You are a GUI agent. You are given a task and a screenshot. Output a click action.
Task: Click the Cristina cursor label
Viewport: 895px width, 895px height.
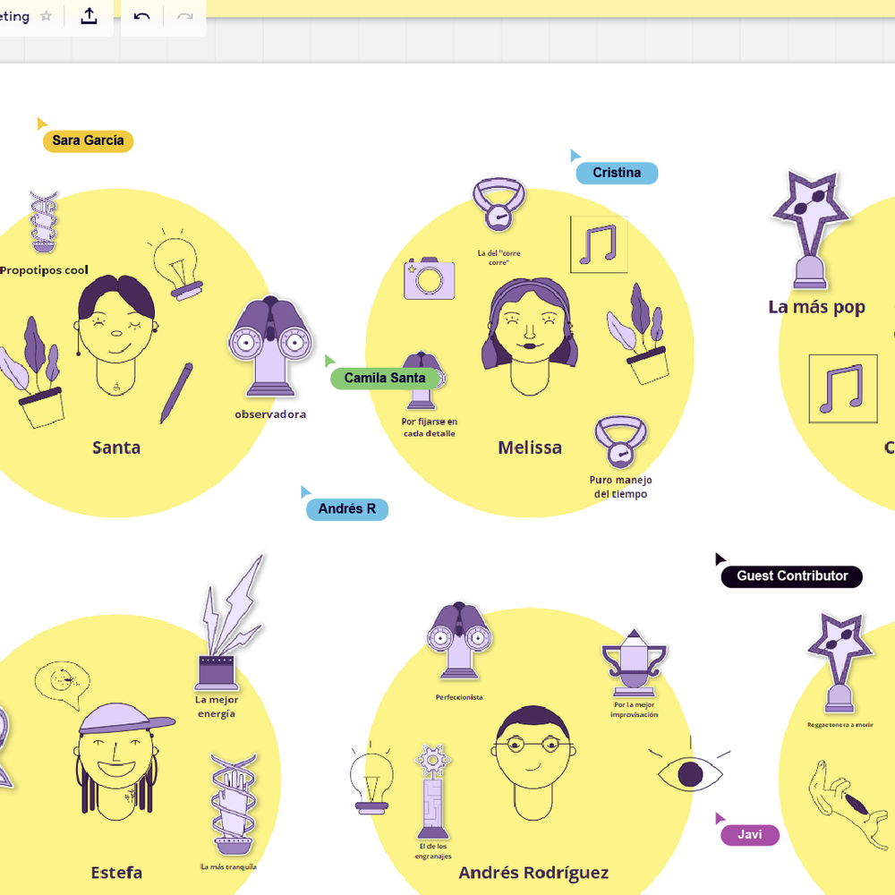(617, 173)
